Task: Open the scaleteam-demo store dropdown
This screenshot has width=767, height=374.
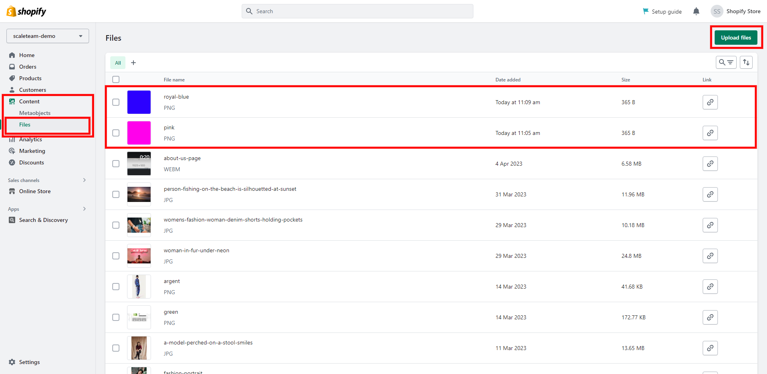Action: pos(48,36)
